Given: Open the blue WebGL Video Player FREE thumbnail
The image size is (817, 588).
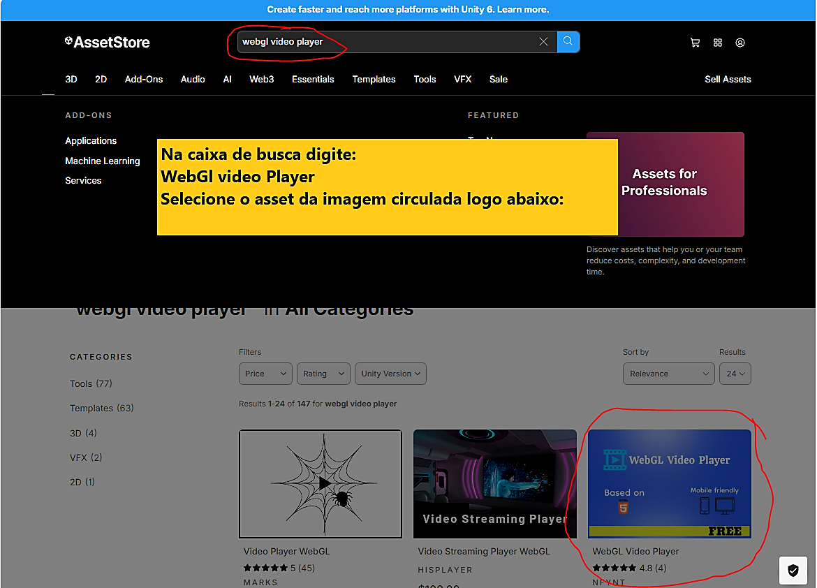Looking at the screenshot, I should [670, 484].
